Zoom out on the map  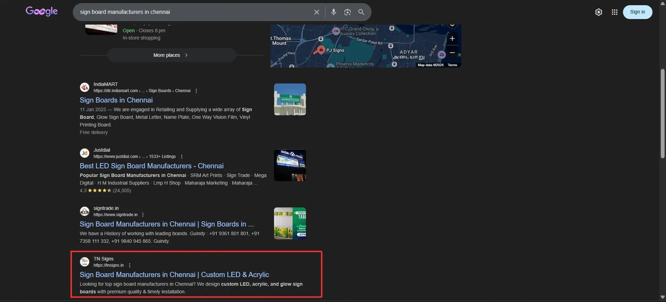452,53
